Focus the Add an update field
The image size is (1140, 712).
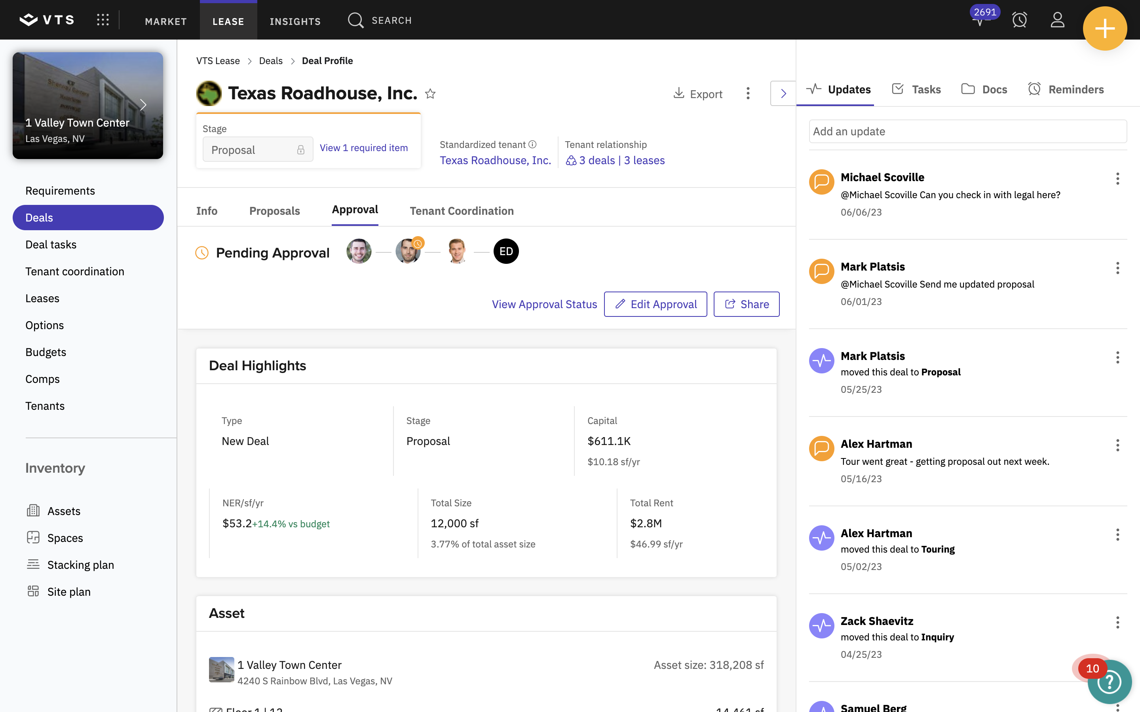point(967,131)
